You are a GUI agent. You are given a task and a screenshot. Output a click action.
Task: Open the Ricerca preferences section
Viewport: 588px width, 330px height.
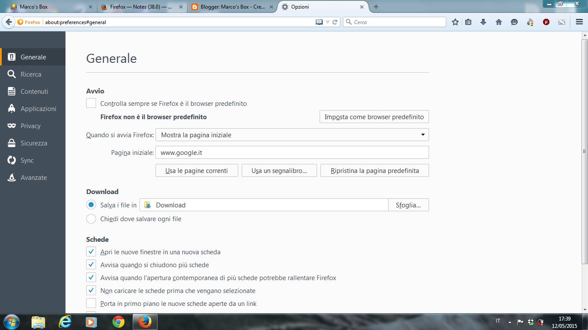[x=33, y=74]
